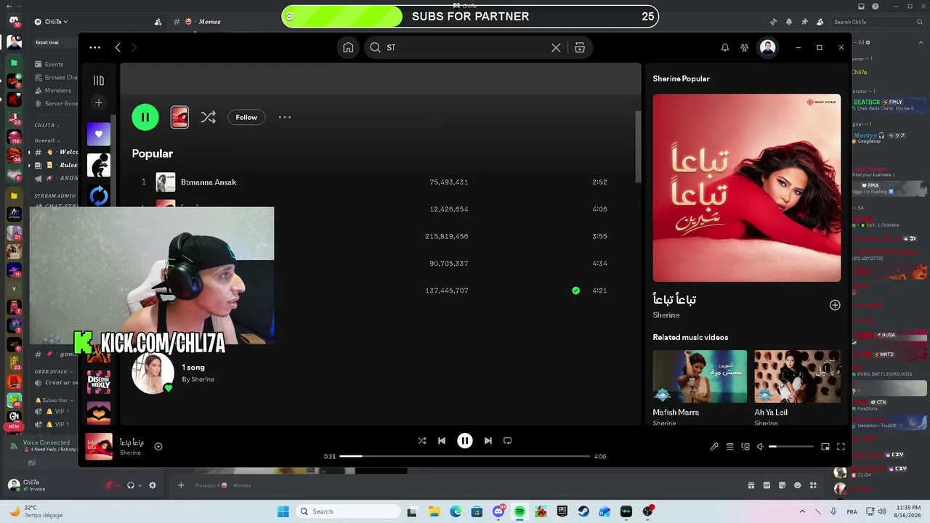Pause the artist's songs with the green button
The width and height of the screenshot is (930, 523).
click(145, 117)
